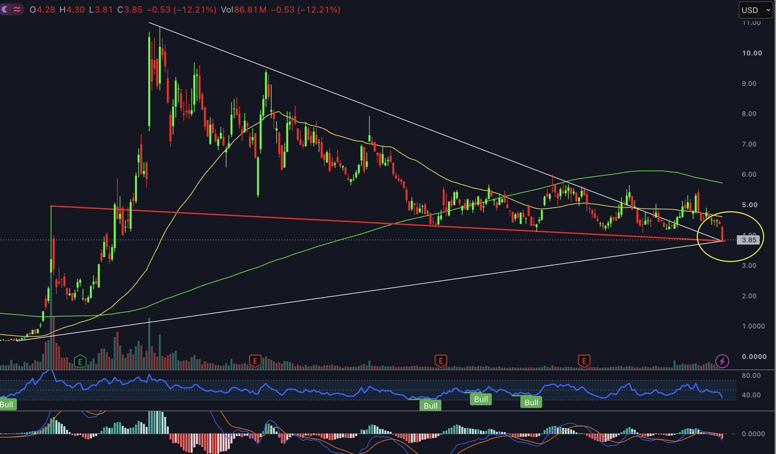Image resolution: width=776 pixels, height=454 pixels.
Task: Click the 11.00 price axis label
Action: point(751,23)
